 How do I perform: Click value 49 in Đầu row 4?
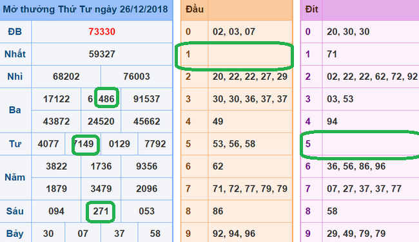click(218, 122)
